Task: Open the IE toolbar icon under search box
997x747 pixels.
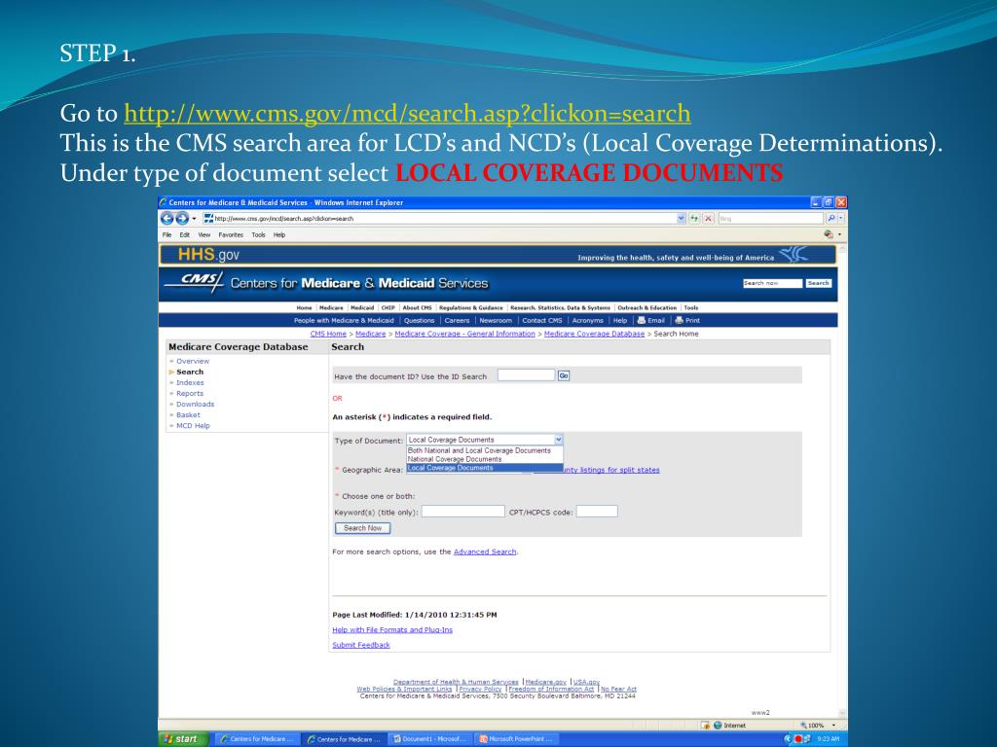Action: [x=829, y=234]
